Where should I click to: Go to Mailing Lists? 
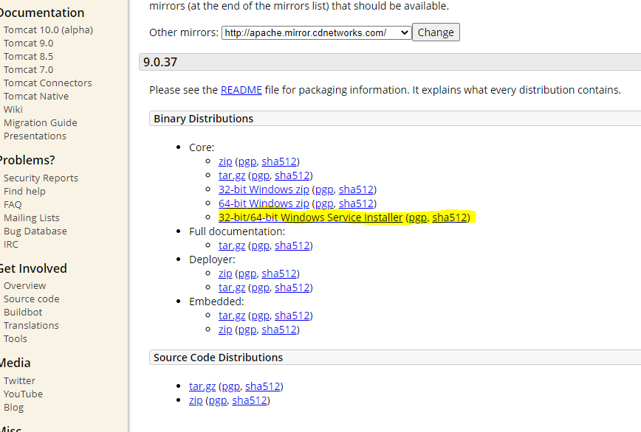tap(32, 217)
